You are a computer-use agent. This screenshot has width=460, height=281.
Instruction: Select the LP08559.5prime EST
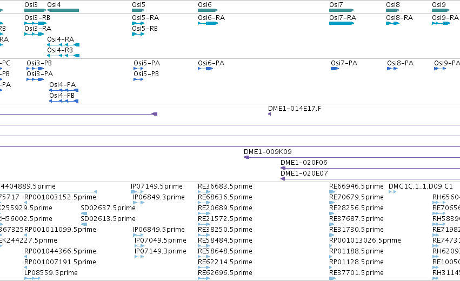point(32,278)
